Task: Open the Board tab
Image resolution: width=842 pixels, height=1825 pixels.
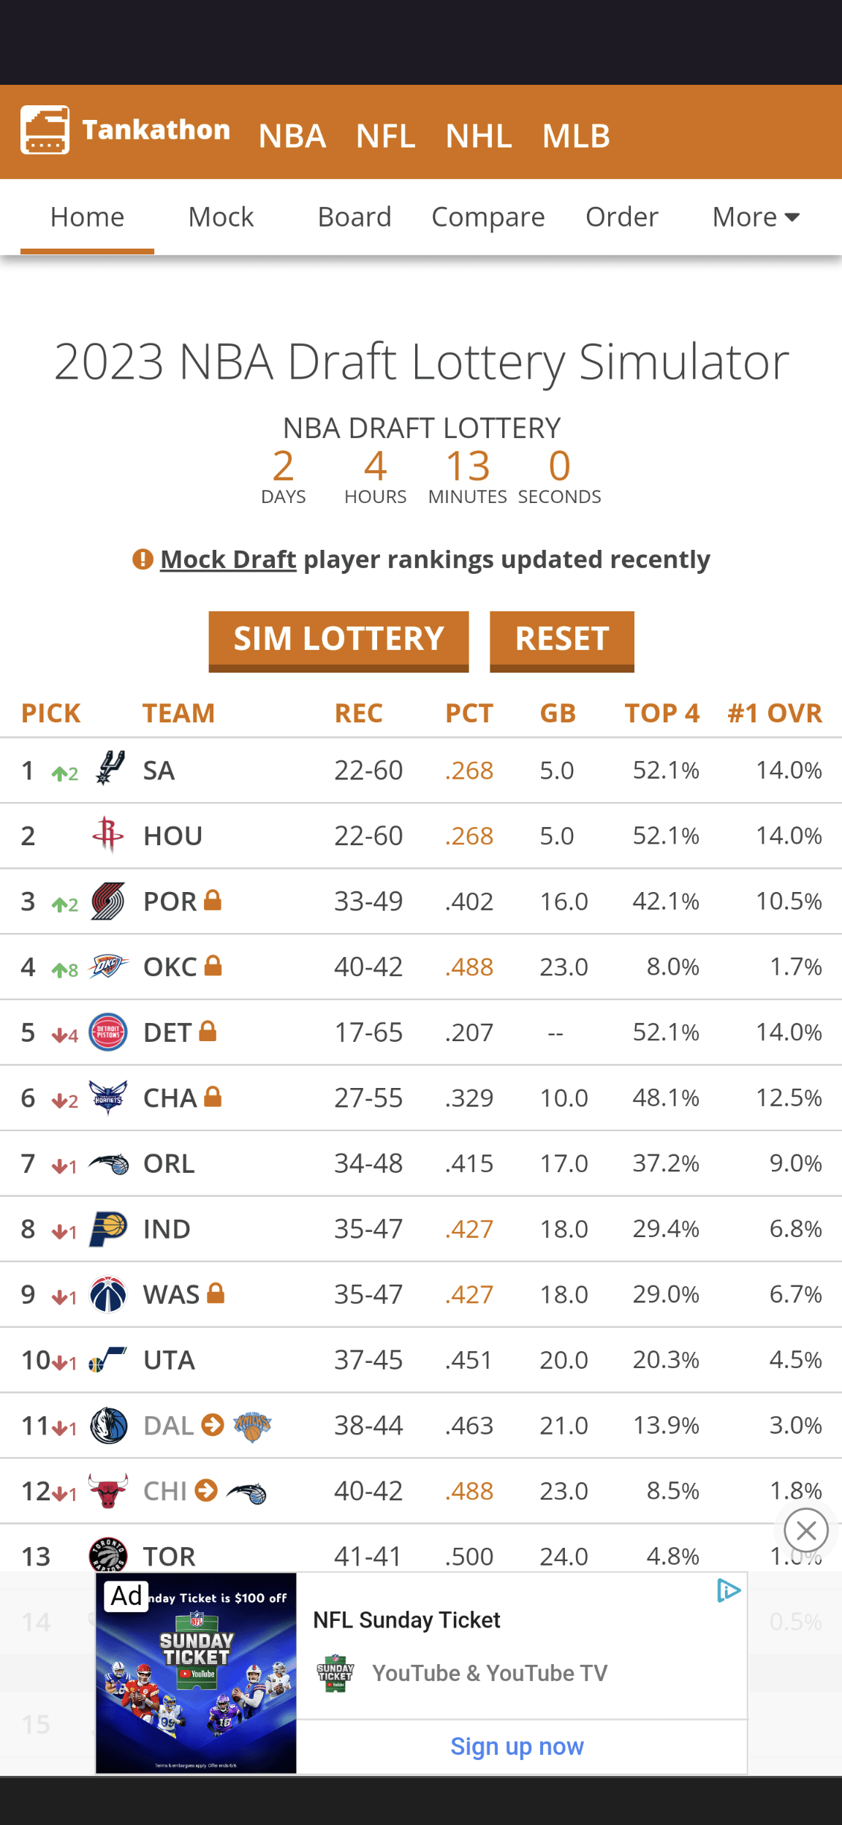Action: point(354,217)
